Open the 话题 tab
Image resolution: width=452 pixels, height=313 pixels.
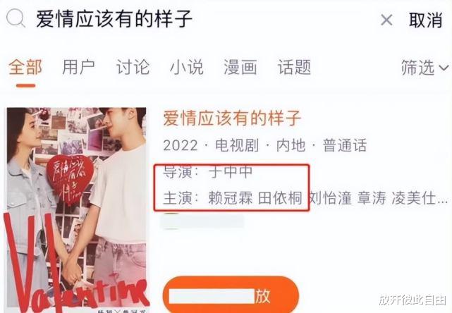point(294,67)
